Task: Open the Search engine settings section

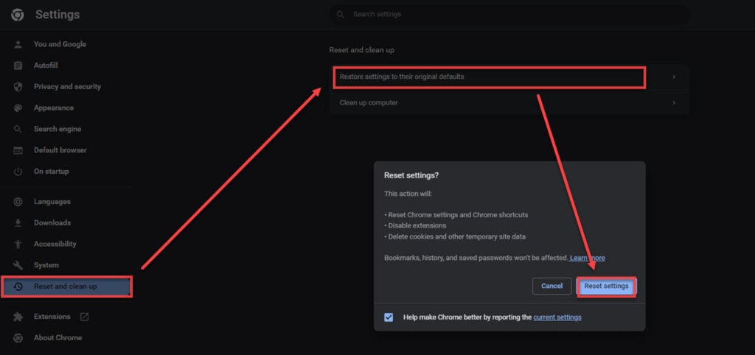Action: pos(58,129)
